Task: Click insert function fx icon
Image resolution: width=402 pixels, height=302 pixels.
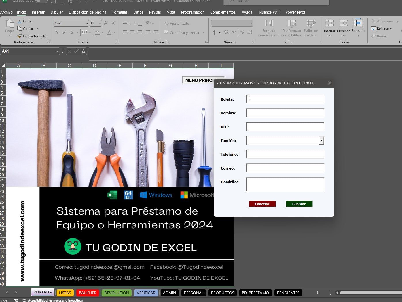Action: [x=83, y=51]
